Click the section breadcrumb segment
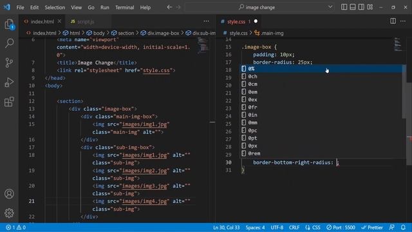 123,33
